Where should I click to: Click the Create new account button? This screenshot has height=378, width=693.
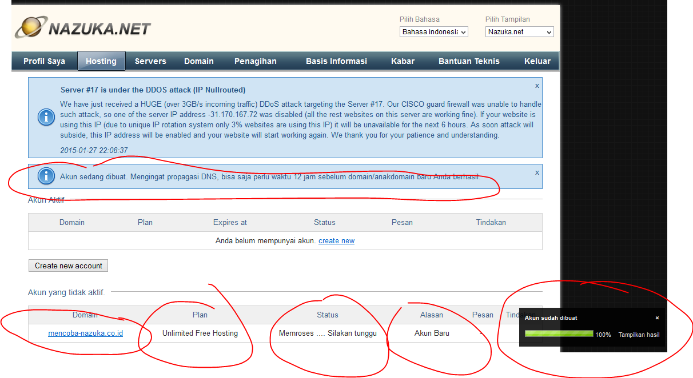[69, 266]
